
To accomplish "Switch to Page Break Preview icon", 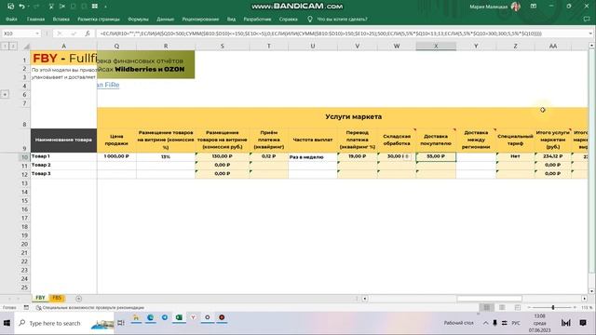I will [x=518, y=307].
